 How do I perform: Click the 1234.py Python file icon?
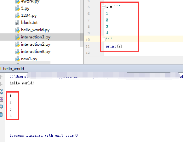17,15
